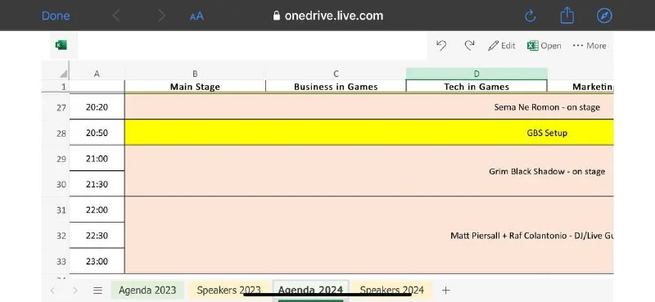Go forward with the browser forward arrow
This screenshot has height=302, width=655.
coord(161,16)
